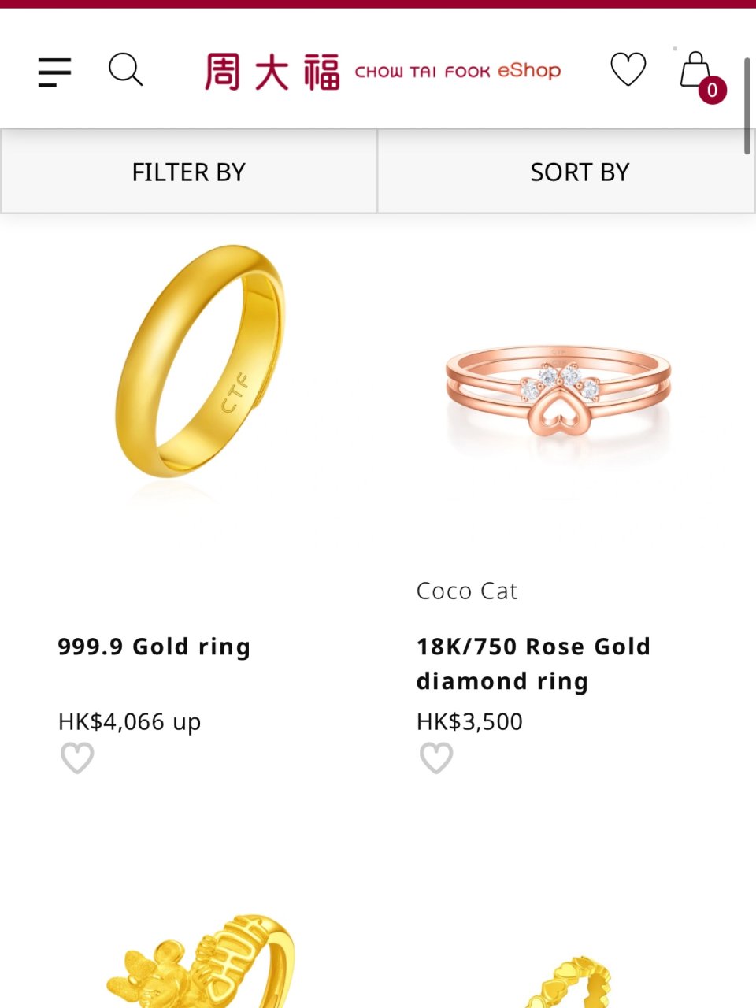This screenshot has width=756, height=1008.
Task: Click the HK$4,066 up price
Action: pos(130,721)
